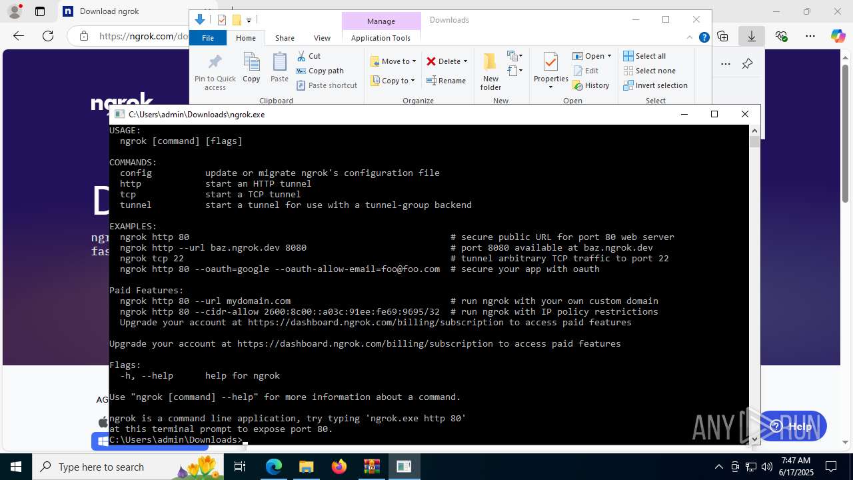Open Edge tab actions menu button
Screen dimensions: 853x480
point(40,11)
